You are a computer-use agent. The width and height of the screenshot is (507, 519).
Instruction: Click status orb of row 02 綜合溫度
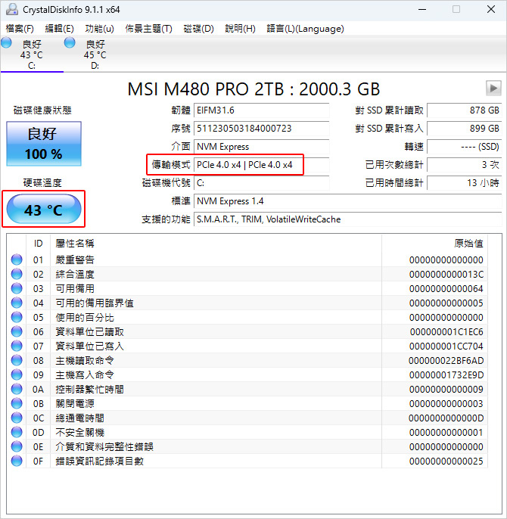(17, 274)
